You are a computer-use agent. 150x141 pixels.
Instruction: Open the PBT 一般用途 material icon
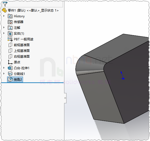(10, 39)
